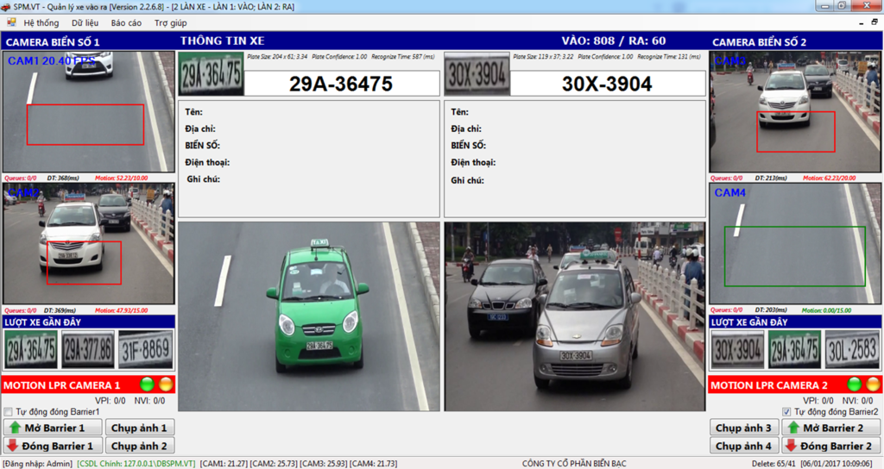
Task: Select the 30L-2583 recent plate thumbnail
Action: coord(852,349)
